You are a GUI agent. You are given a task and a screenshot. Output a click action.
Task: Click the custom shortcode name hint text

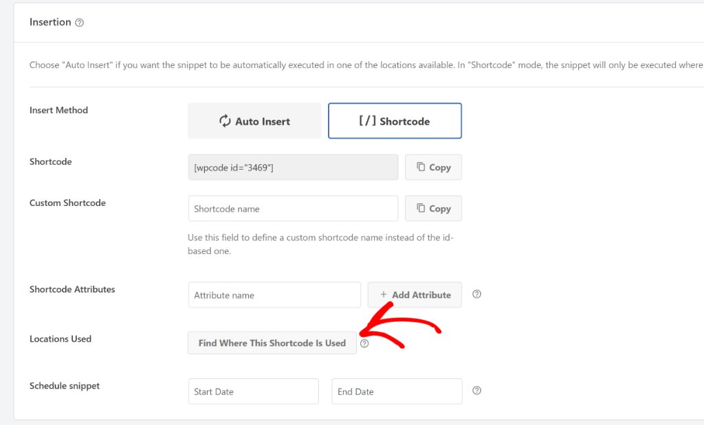click(x=320, y=244)
